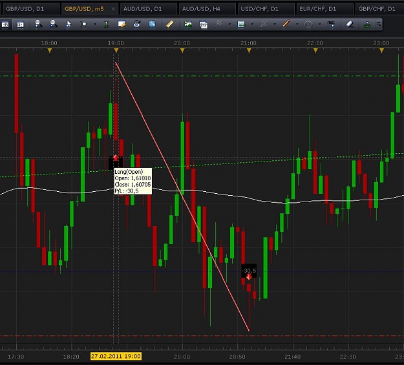Select the cursor pointer tool
This screenshot has width=404, height=365.
pyautogui.click(x=69, y=24)
